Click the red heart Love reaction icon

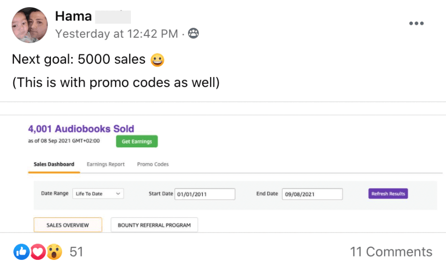click(38, 252)
